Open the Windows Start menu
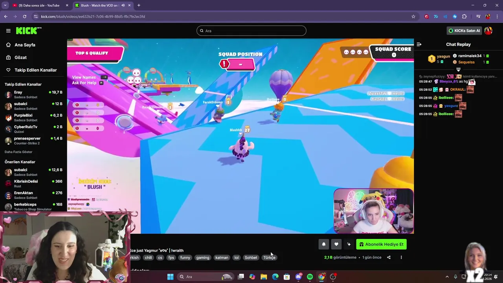 point(170,277)
